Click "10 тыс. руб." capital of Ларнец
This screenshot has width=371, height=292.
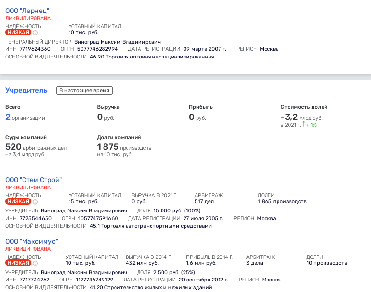(83, 33)
